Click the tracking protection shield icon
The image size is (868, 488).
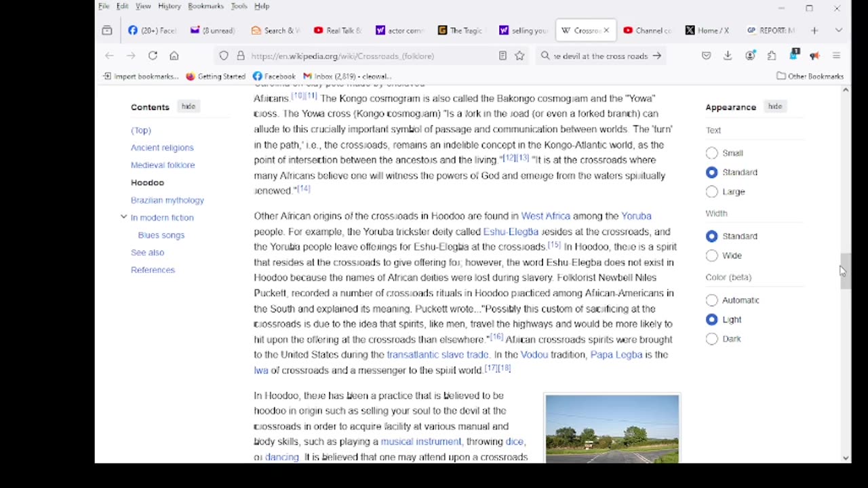coord(224,56)
